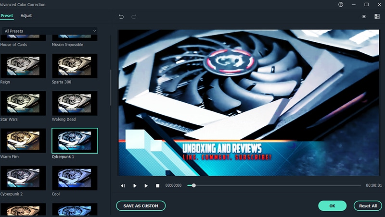Maximize the Advanced Color Correction window
385x217 pixels.
(x=366, y=4)
